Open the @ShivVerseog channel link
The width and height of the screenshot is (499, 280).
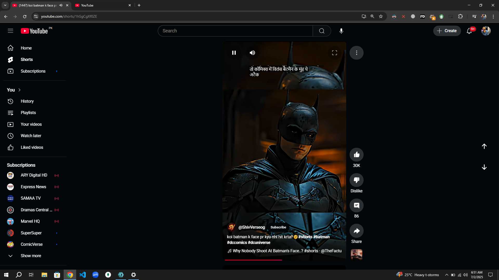click(252, 227)
